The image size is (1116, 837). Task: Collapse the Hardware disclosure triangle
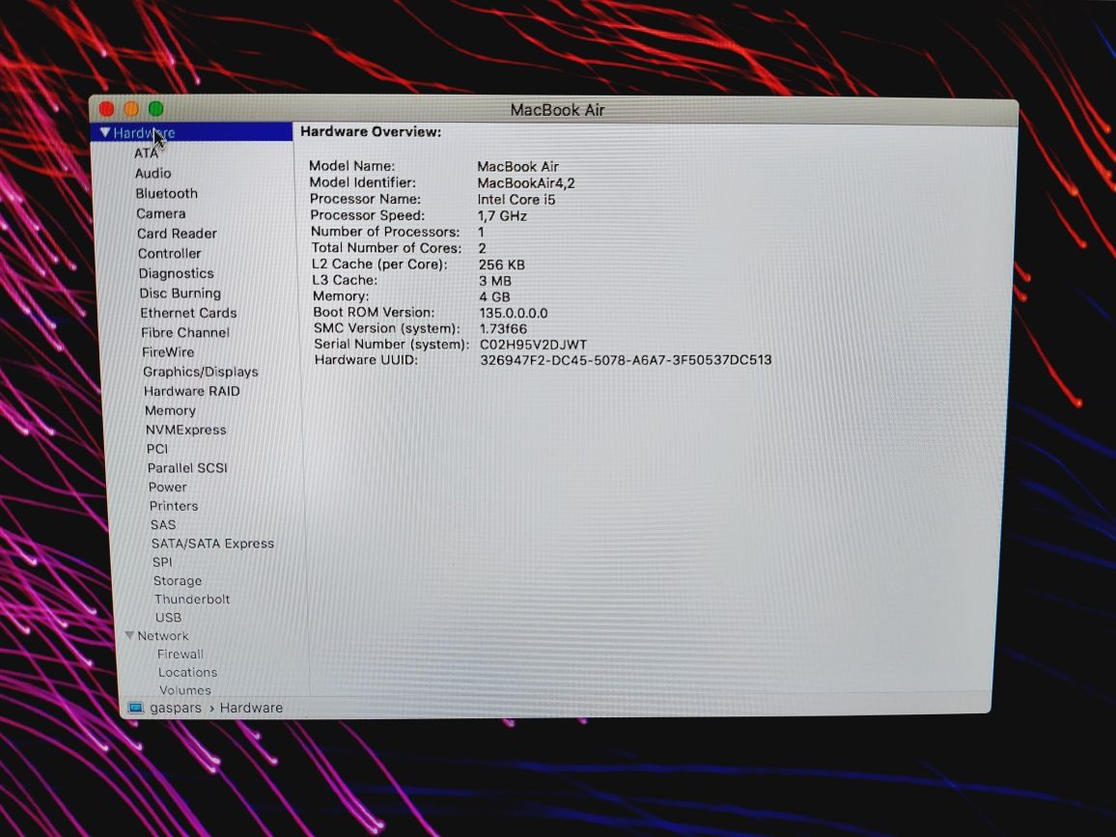coord(105,132)
